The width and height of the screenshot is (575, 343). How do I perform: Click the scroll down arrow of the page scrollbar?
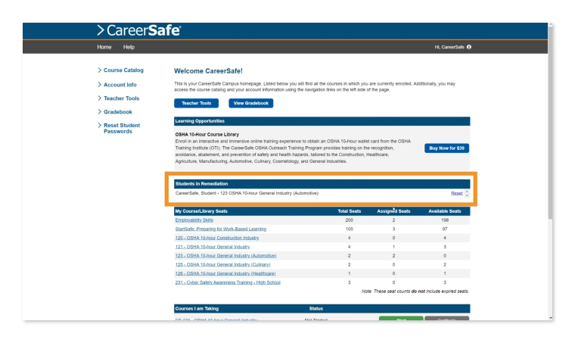point(551,318)
